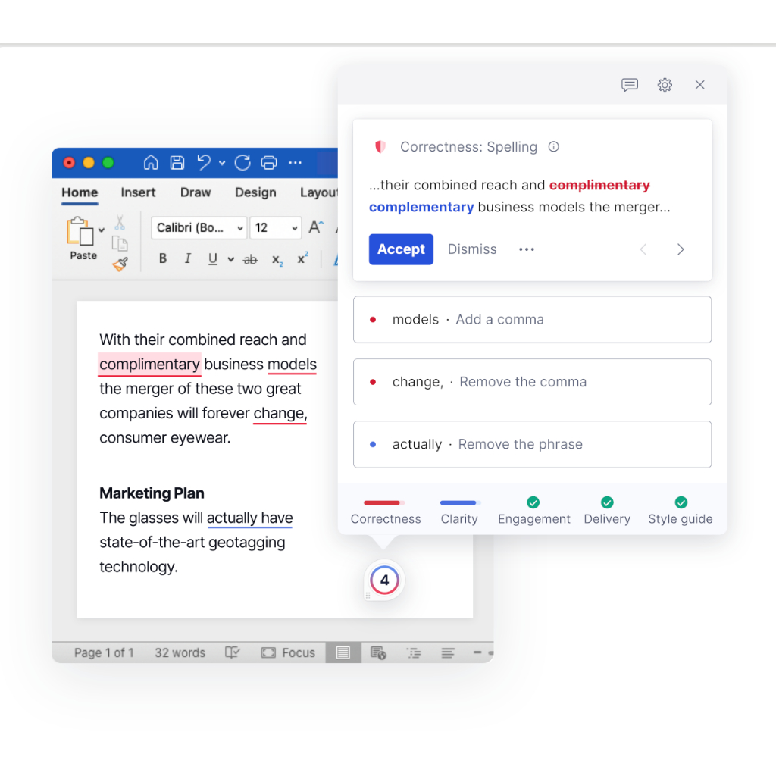Open the feedback chat icon in Grammarly panel

(630, 85)
